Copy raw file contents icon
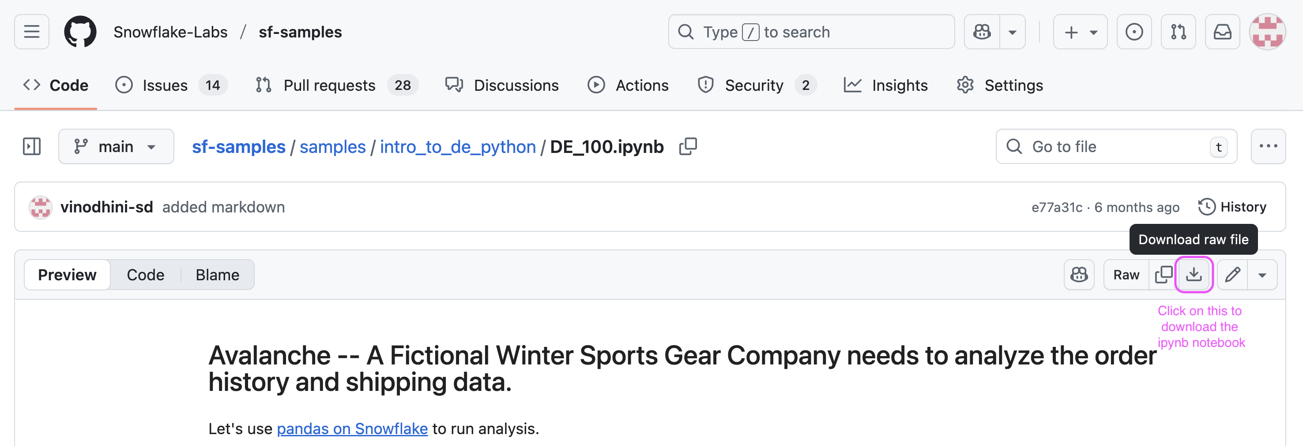1303x446 pixels. tap(1163, 275)
